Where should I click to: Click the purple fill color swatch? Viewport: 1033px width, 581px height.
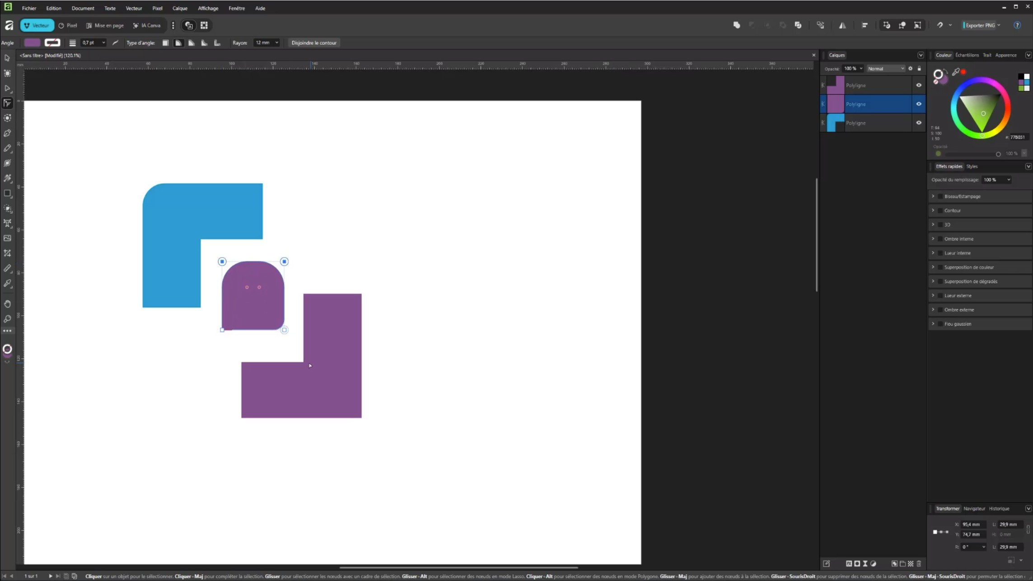point(32,42)
